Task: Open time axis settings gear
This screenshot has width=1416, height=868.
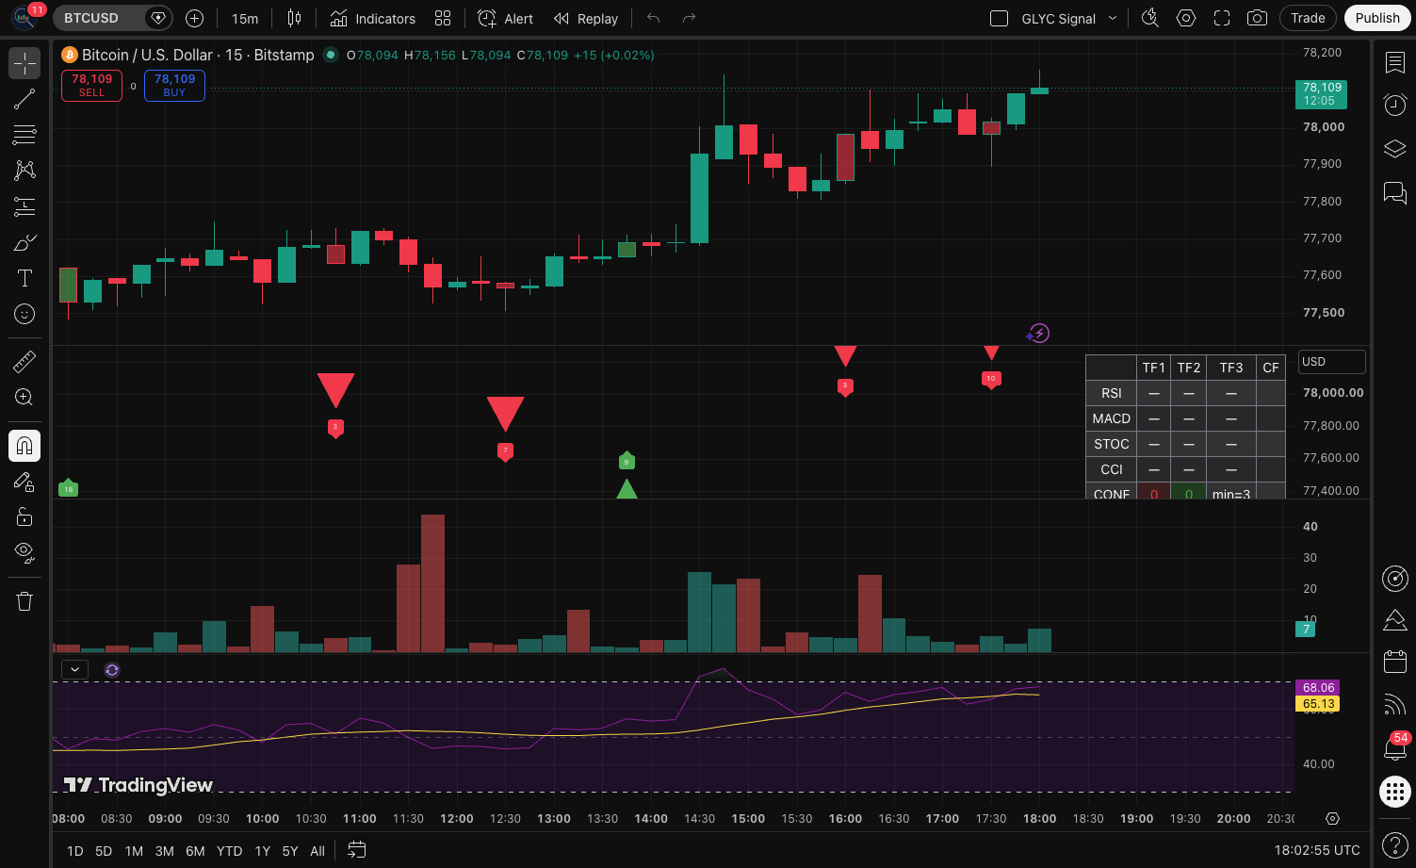Action: coord(1332,818)
